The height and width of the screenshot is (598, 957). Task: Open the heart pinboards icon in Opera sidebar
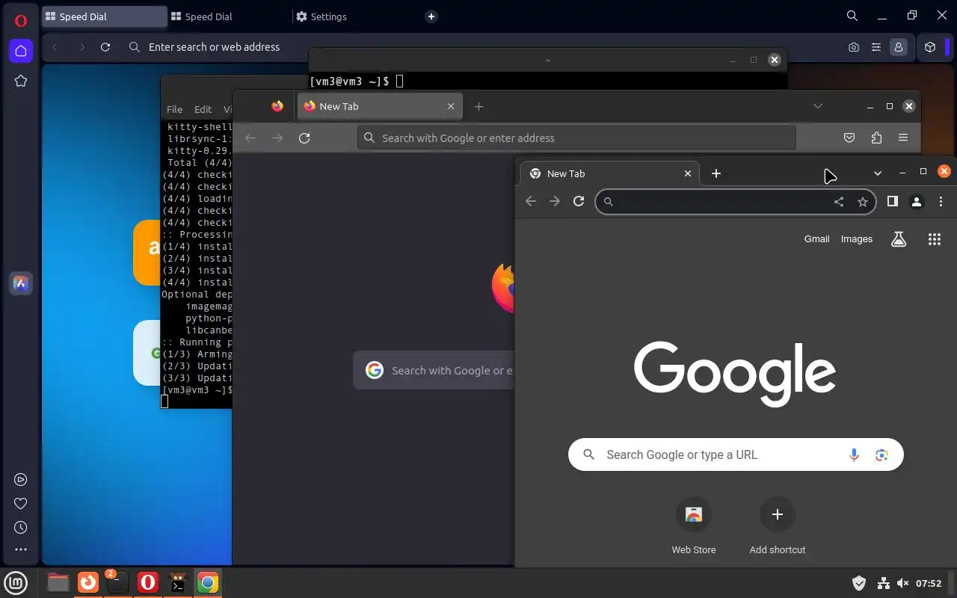point(21,504)
